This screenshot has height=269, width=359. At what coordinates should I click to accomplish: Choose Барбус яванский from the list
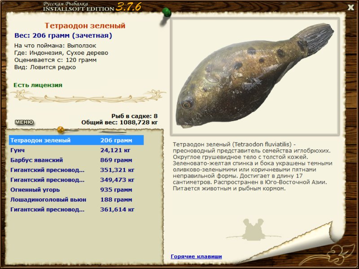click(x=76, y=160)
